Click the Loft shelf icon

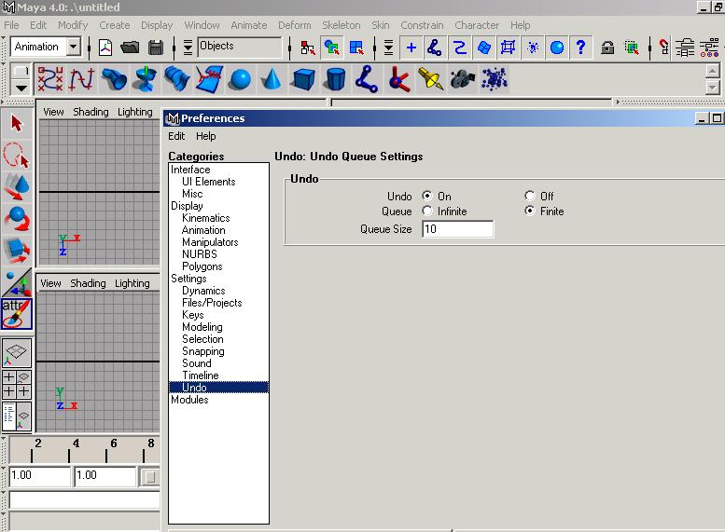click(x=176, y=79)
